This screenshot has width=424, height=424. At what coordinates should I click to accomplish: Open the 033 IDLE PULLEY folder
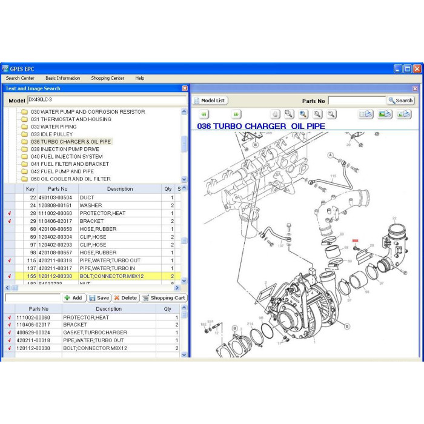click(51, 134)
